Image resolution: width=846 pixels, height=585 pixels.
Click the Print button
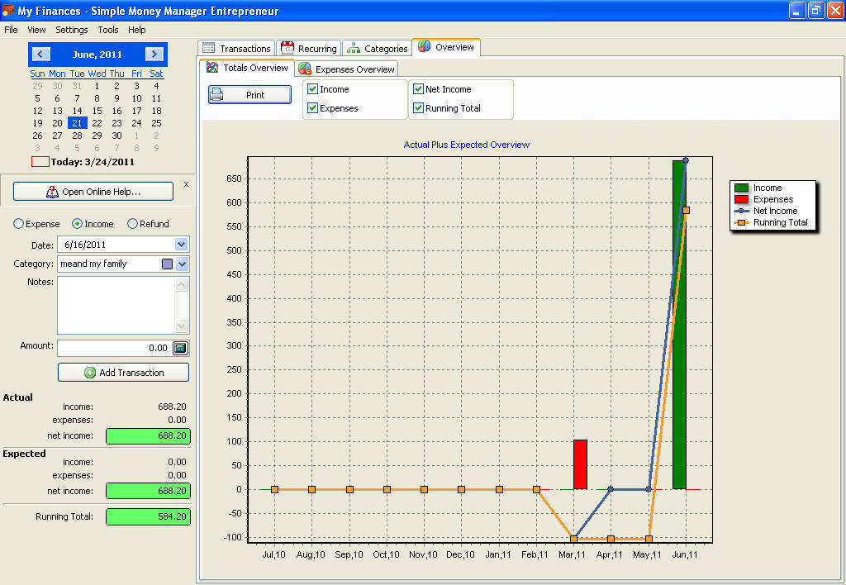tap(250, 94)
